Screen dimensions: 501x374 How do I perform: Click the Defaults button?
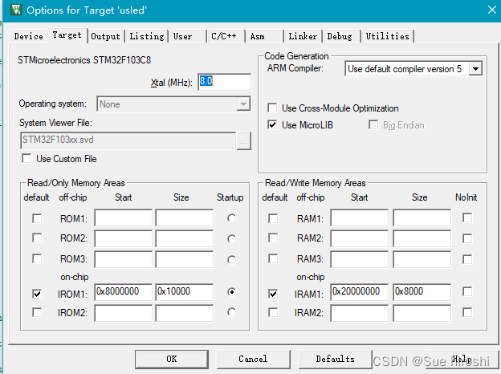(335, 360)
